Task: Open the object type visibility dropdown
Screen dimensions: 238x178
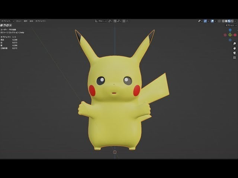Action: [x=200, y=21]
